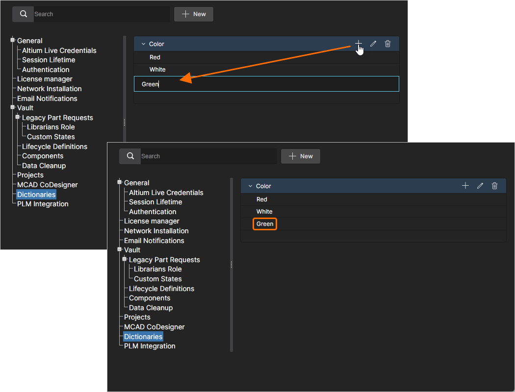Select the edit pencil icon in the background window
The image size is (515, 392).
pos(373,44)
